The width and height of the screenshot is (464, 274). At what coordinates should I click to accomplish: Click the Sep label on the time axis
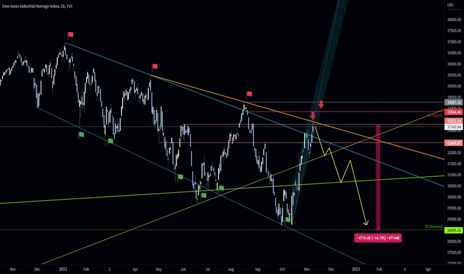tap(258, 269)
